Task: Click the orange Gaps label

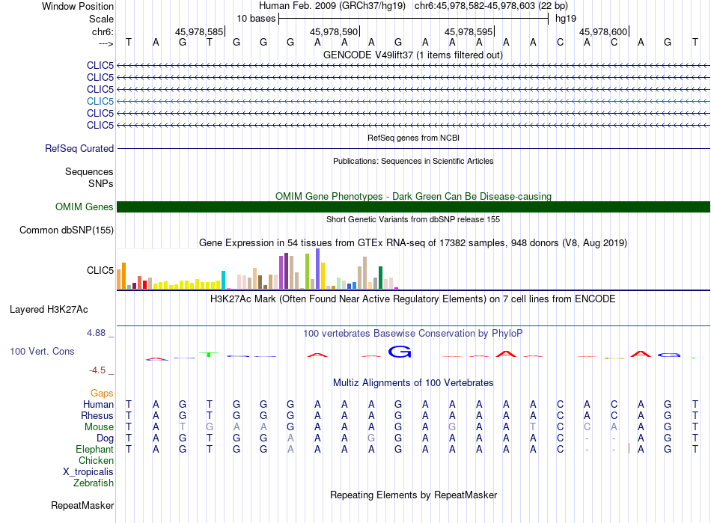Action: pyautogui.click(x=102, y=393)
